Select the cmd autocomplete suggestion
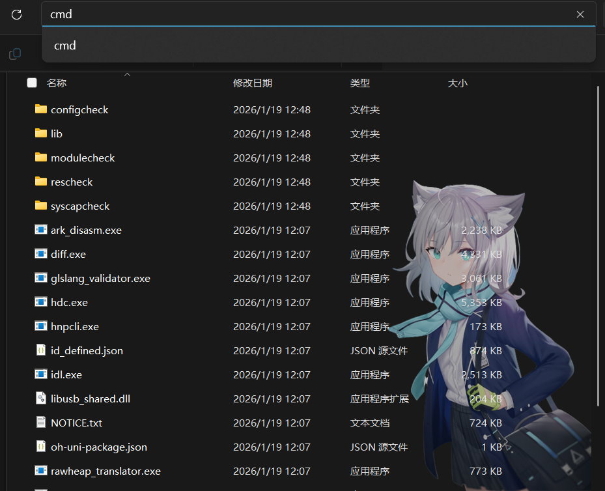 tap(65, 46)
